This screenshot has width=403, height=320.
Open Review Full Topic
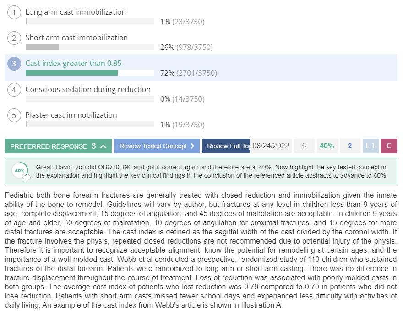click(226, 146)
